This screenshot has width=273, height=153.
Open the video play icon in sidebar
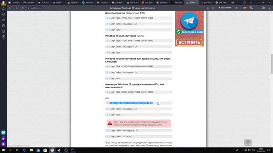point(3,31)
